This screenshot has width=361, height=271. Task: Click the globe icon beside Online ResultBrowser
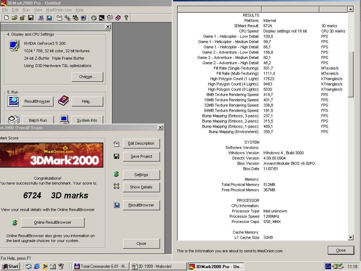coord(14,222)
